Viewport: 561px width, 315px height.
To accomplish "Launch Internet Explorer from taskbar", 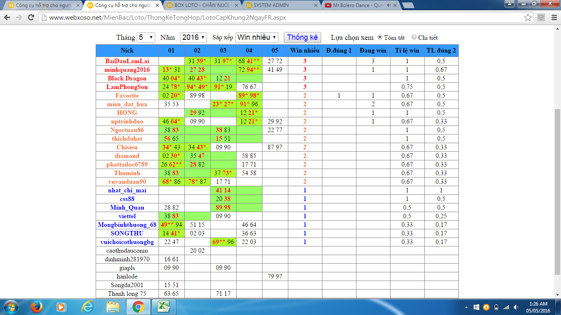I will pos(87,307).
